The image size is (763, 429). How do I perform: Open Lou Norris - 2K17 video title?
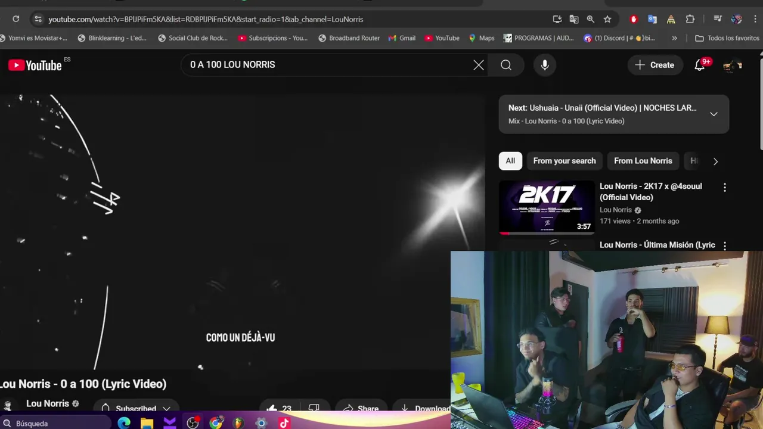click(651, 192)
